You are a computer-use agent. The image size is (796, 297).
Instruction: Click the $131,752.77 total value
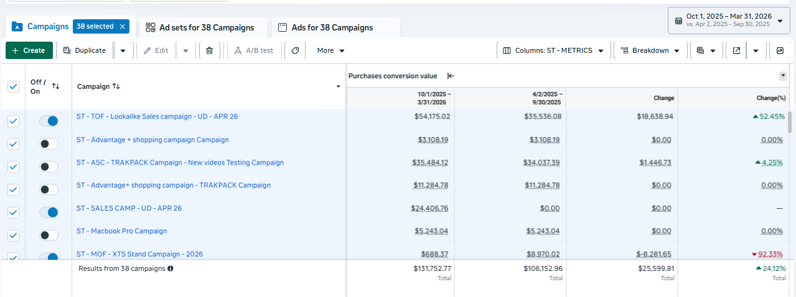click(432, 268)
